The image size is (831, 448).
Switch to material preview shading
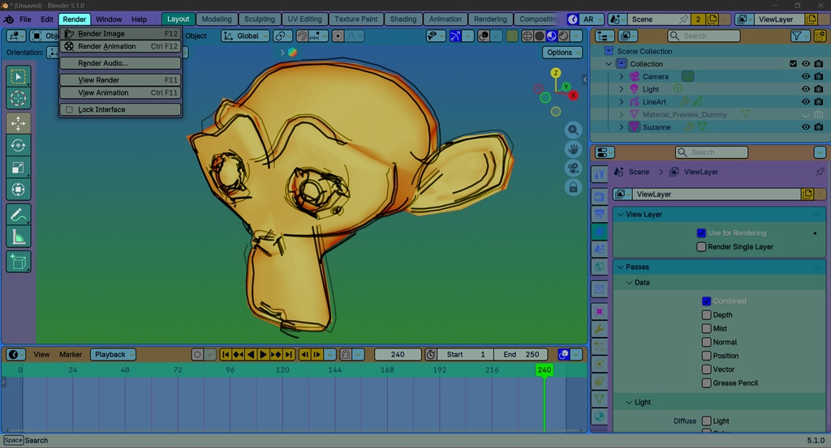(x=552, y=36)
